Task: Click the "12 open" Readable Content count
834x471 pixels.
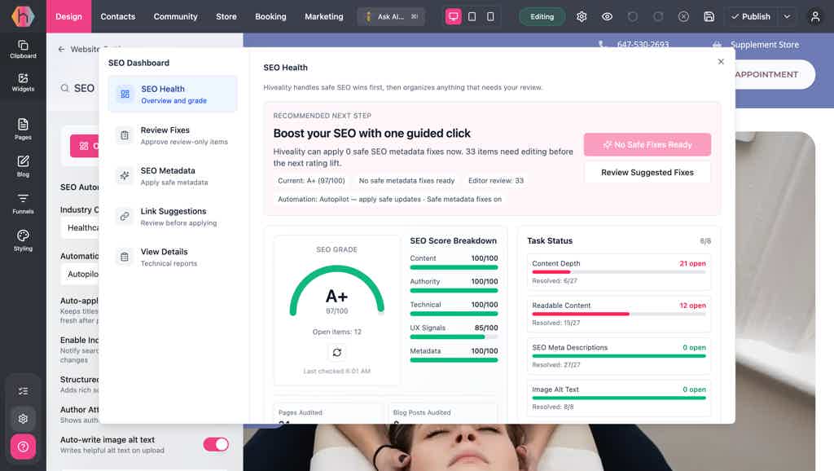Action: coord(692,306)
